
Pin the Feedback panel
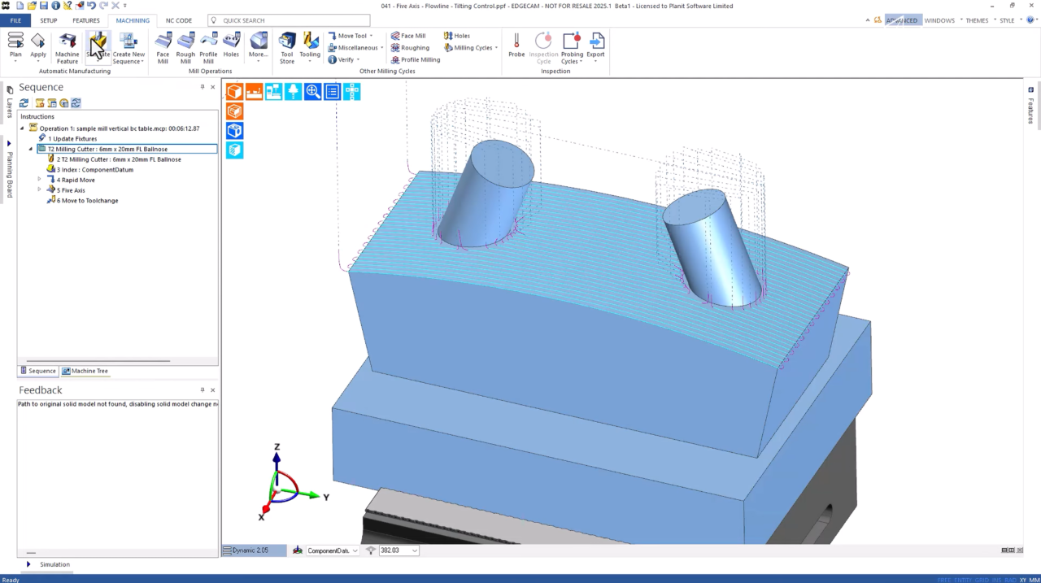pyautogui.click(x=203, y=389)
